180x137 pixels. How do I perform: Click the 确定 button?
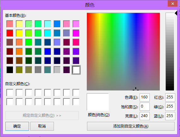click(x=17, y=126)
